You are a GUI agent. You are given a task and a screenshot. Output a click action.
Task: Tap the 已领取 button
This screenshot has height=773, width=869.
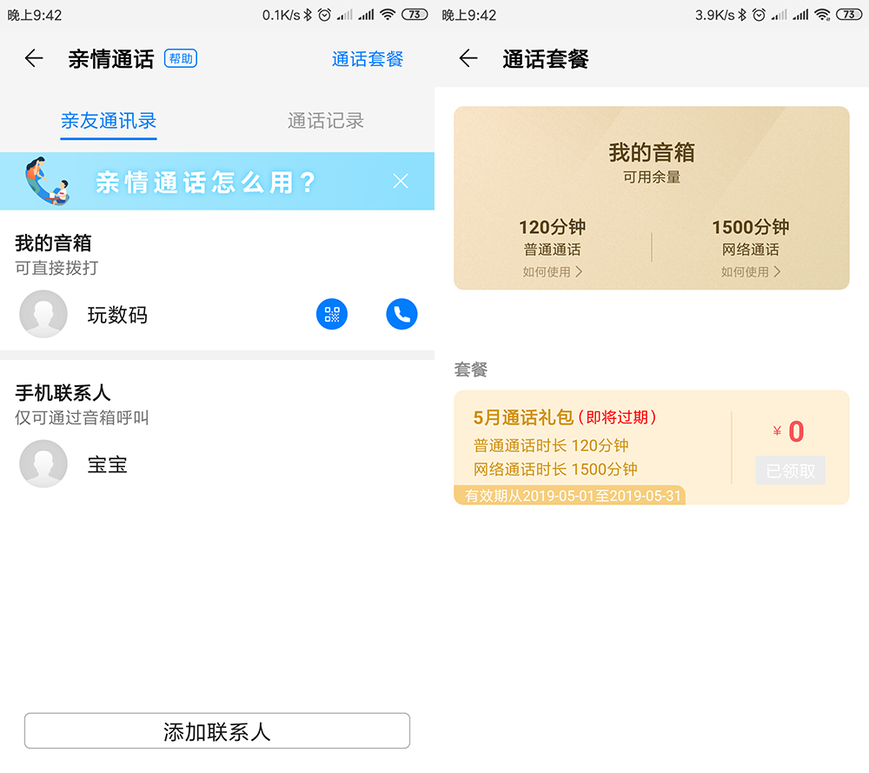(x=791, y=470)
